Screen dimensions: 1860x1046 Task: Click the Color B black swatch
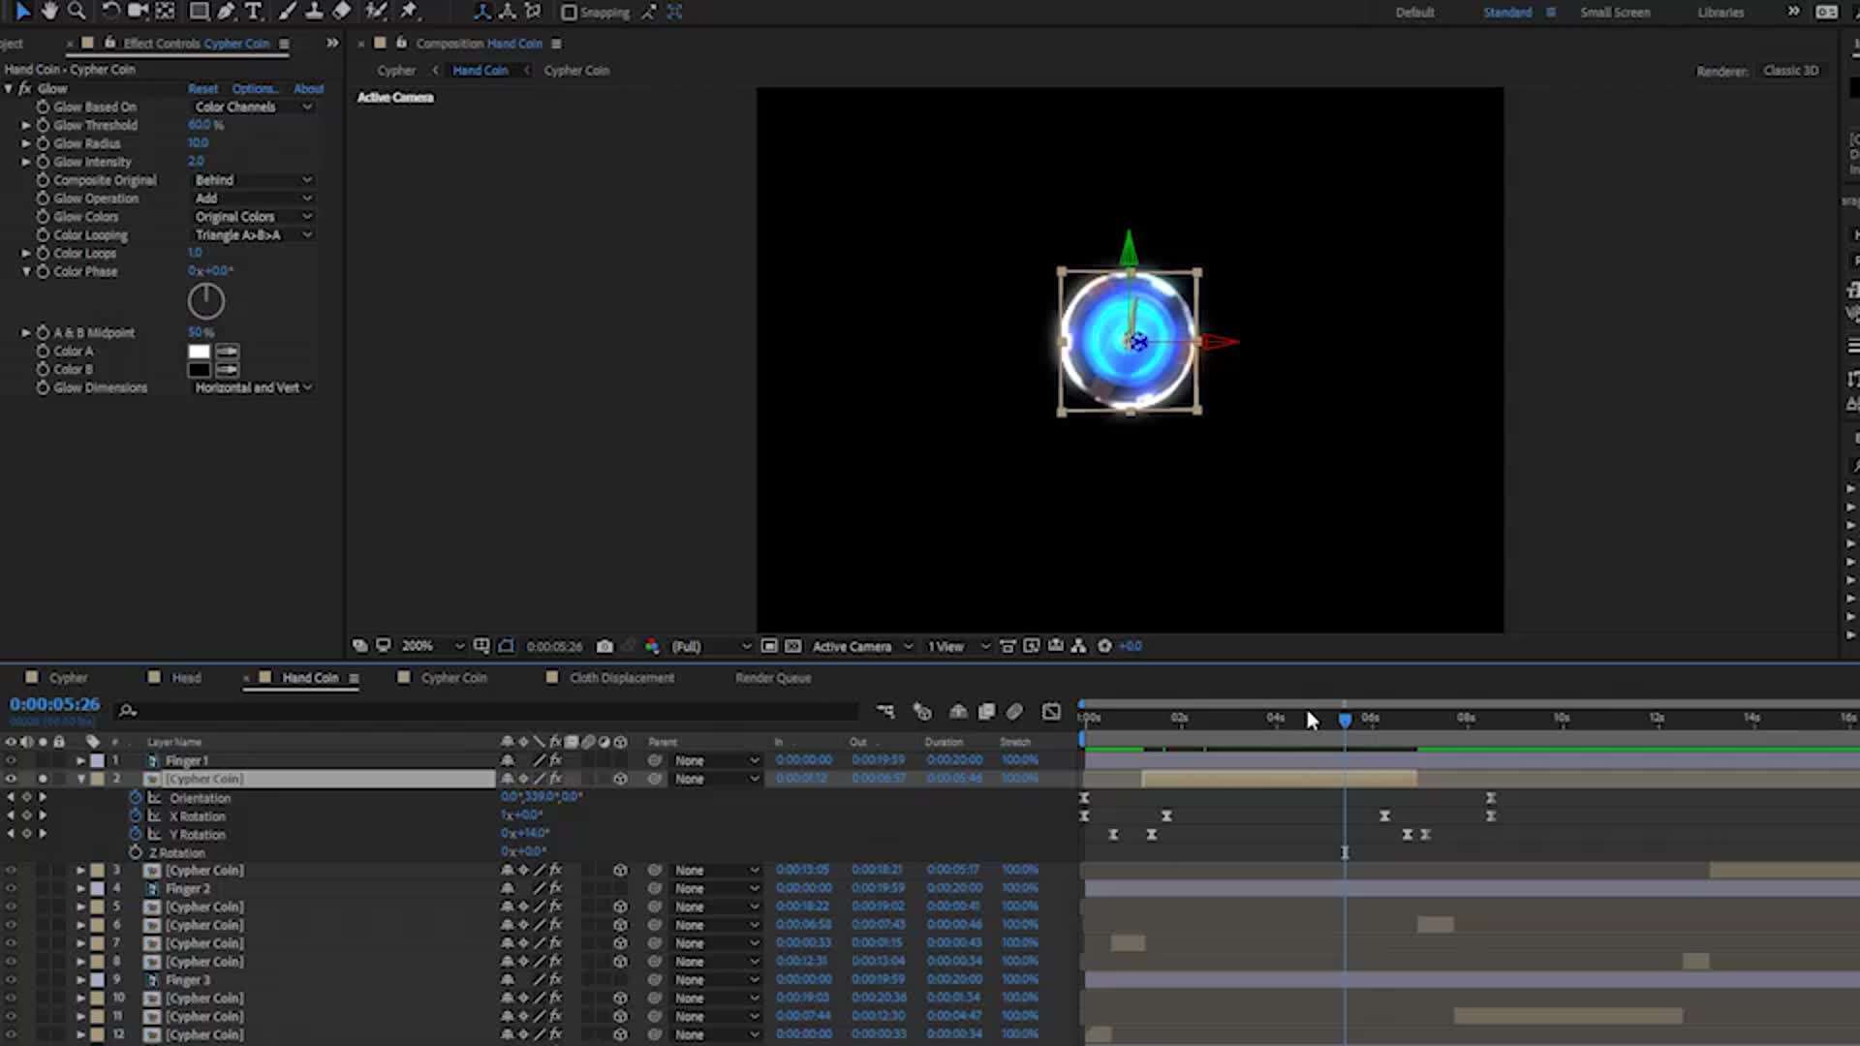click(199, 370)
